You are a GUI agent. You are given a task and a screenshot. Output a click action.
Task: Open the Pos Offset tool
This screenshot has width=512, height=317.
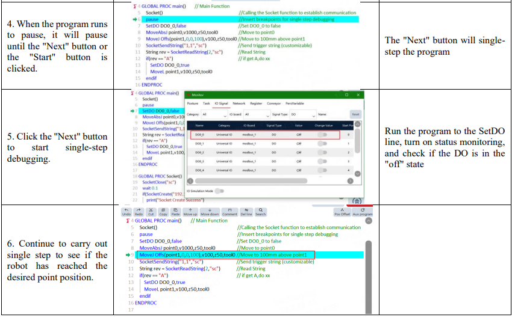coord(342,212)
